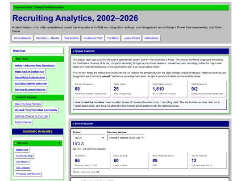The height and width of the screenshot is (181, 241).
Task: Select the Rank Observations value 1,610
Action: pyautogui.click(x=158, y=89)
